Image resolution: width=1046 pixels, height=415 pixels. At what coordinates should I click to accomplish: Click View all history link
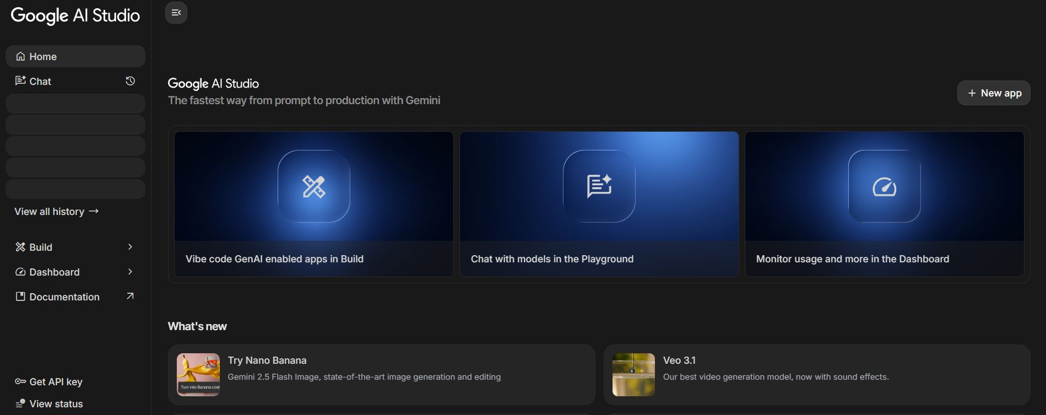pyautogui.click(x=56, y=211)
